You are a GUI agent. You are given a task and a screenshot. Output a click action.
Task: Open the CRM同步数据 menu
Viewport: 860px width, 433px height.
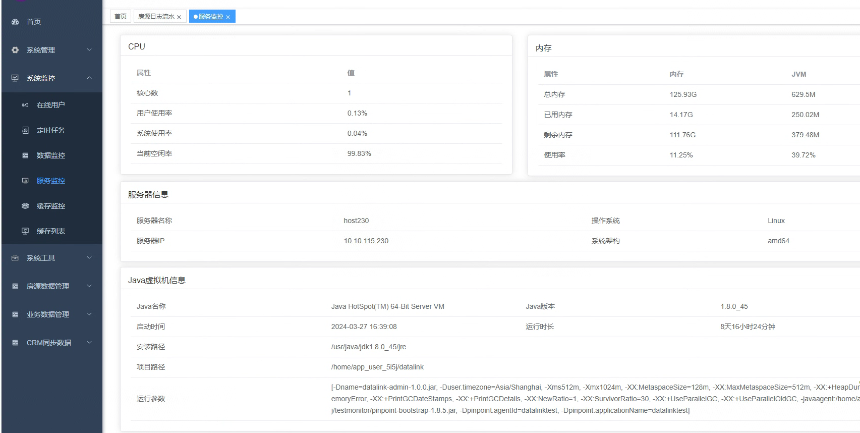click(x=52, y=343)
